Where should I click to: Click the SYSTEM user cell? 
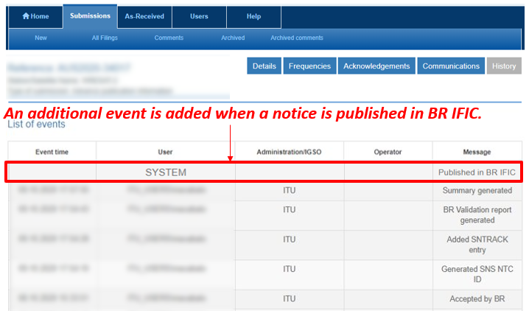(x=166, y=172)
